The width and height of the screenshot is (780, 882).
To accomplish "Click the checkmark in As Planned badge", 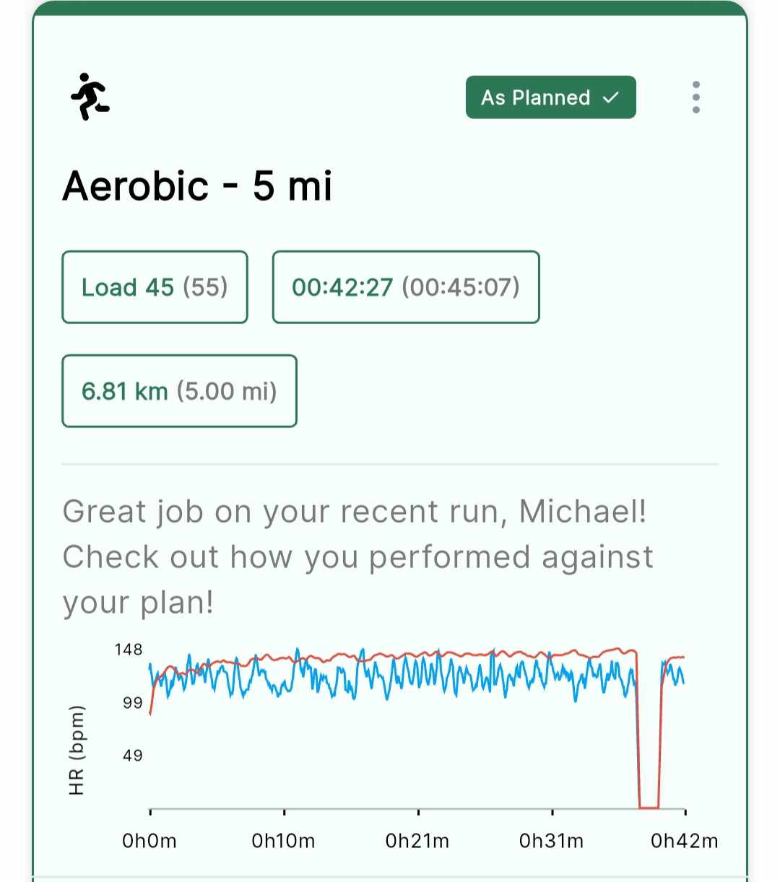I will click(x=611, y=97).
